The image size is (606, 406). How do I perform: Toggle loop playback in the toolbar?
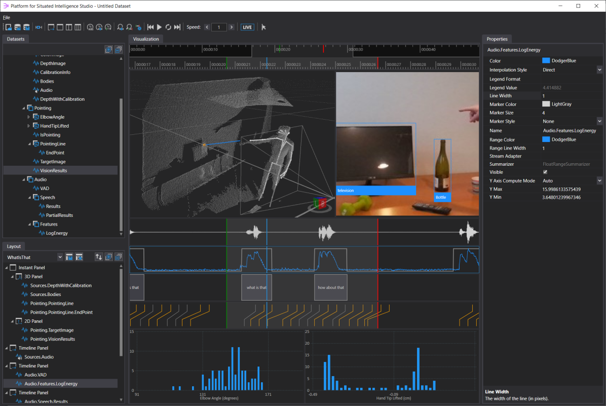(168, 27)
